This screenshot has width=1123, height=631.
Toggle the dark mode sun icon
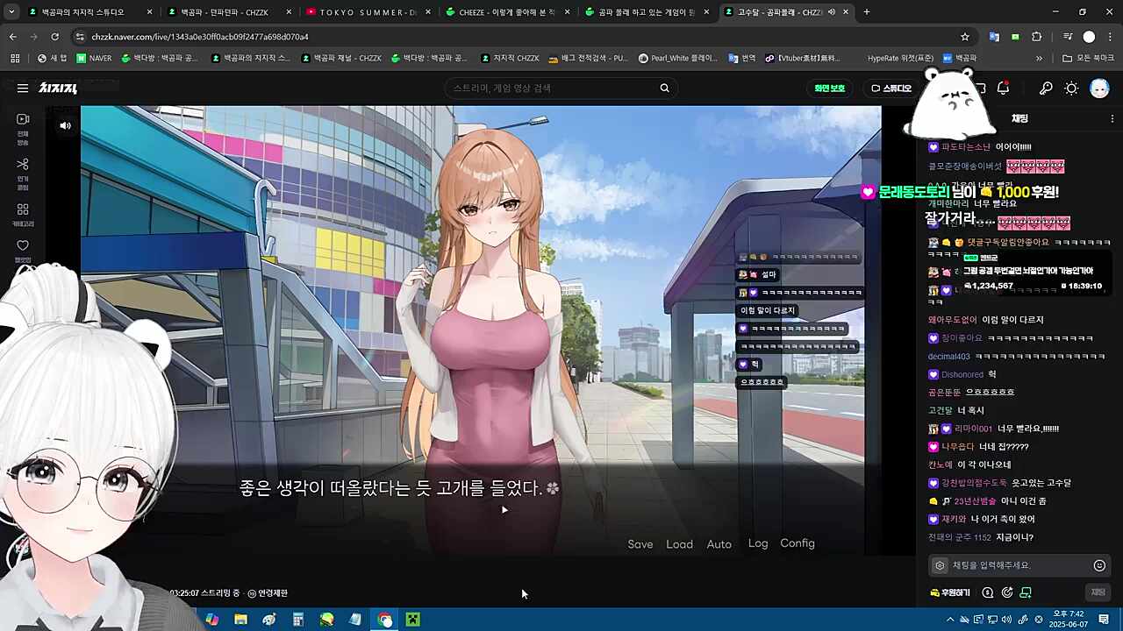coord(1071,88)
